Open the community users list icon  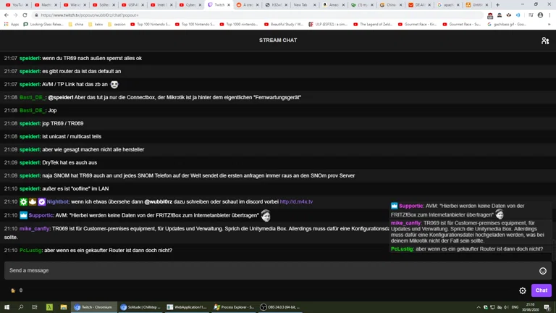click(545, 41)
